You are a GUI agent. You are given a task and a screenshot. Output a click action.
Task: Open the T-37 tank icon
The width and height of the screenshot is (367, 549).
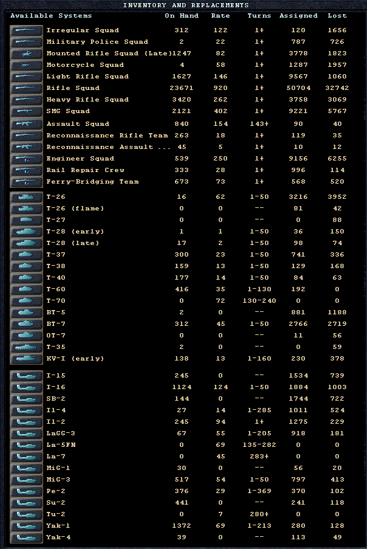(26, 255)
